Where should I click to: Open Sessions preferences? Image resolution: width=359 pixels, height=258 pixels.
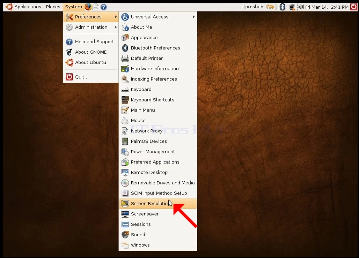158,224
